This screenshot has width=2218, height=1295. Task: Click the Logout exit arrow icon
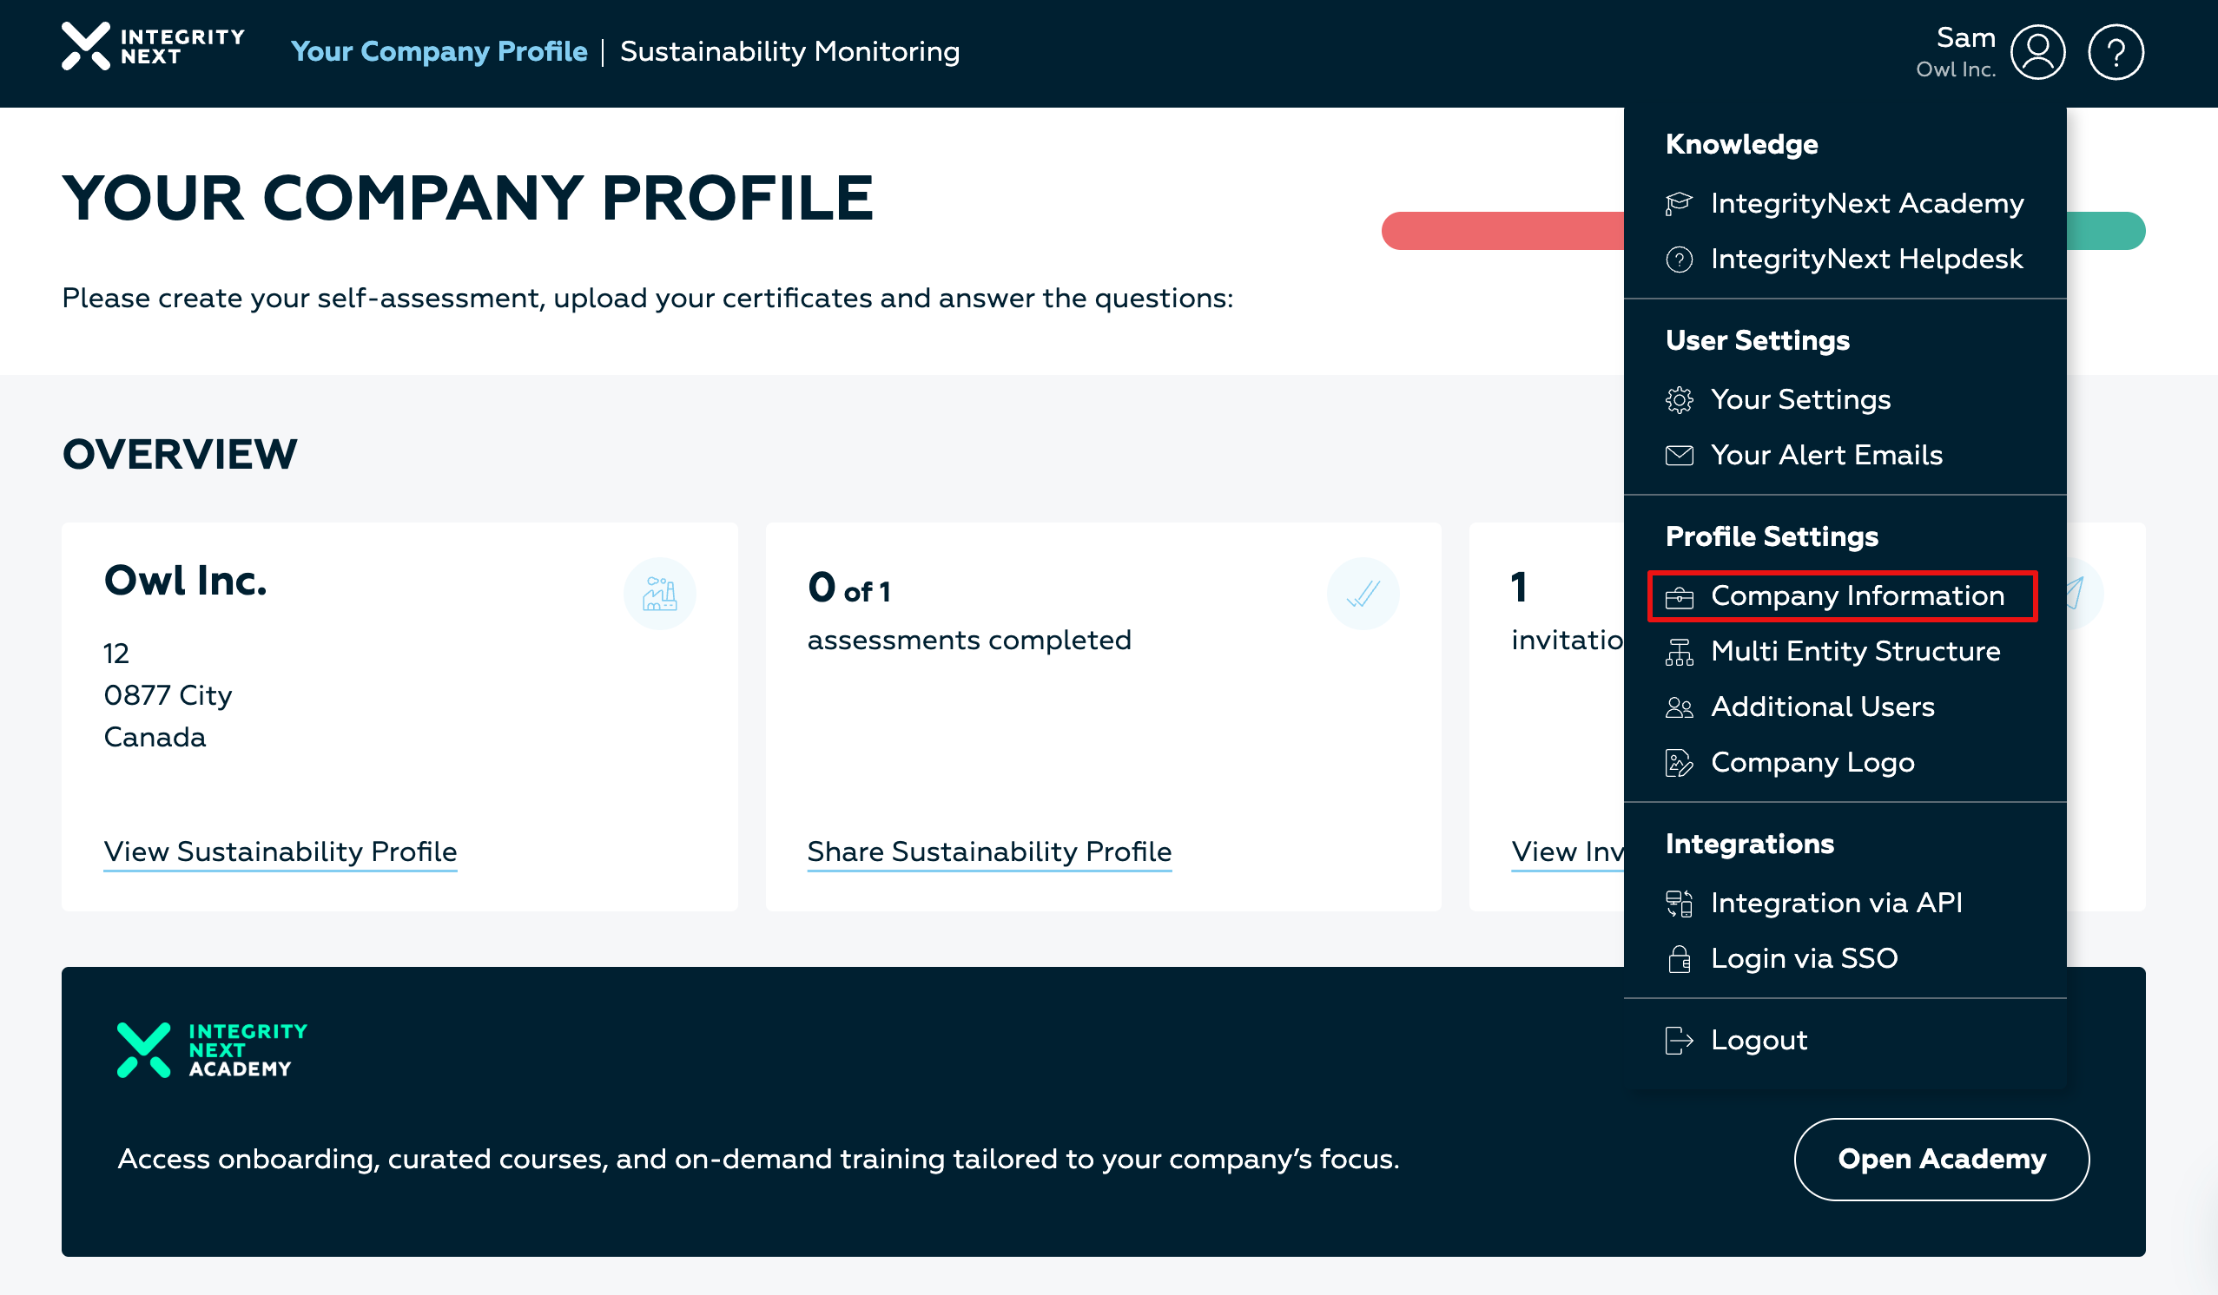point(1679,1041)
